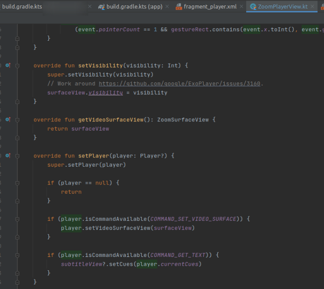
Task: Click pointerCount property
Action: coord(119,30)
